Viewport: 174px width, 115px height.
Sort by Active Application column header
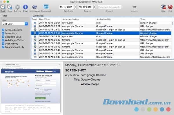(x=79, y=19)
